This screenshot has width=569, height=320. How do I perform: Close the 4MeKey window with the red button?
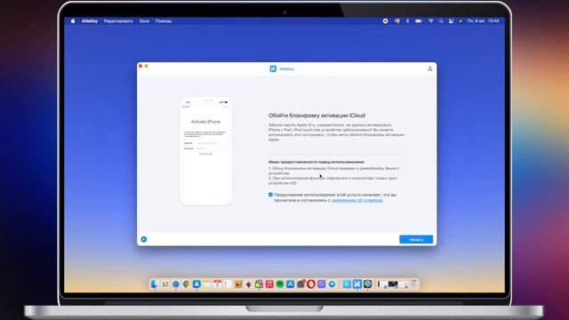click(140, 66)
